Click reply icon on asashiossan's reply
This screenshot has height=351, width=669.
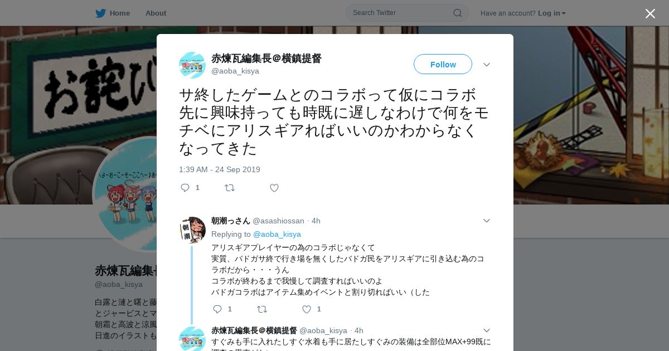click(x=217, y=309)
